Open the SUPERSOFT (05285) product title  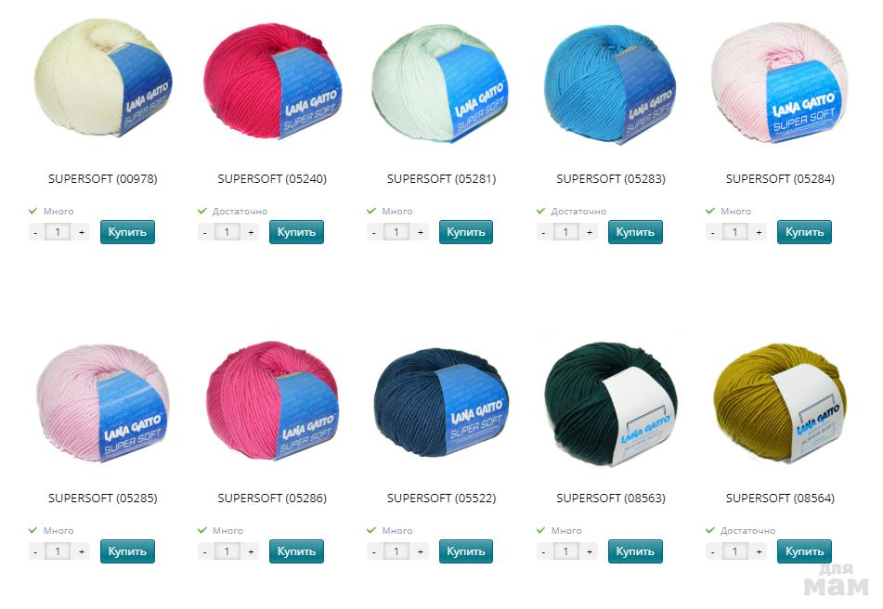tap(102, 499)
